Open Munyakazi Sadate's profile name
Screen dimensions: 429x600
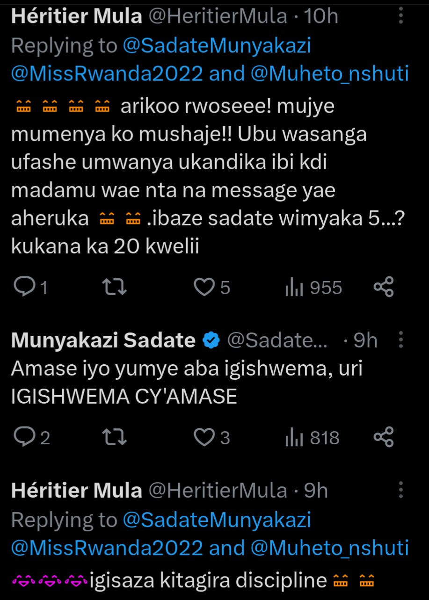(103, 340)
